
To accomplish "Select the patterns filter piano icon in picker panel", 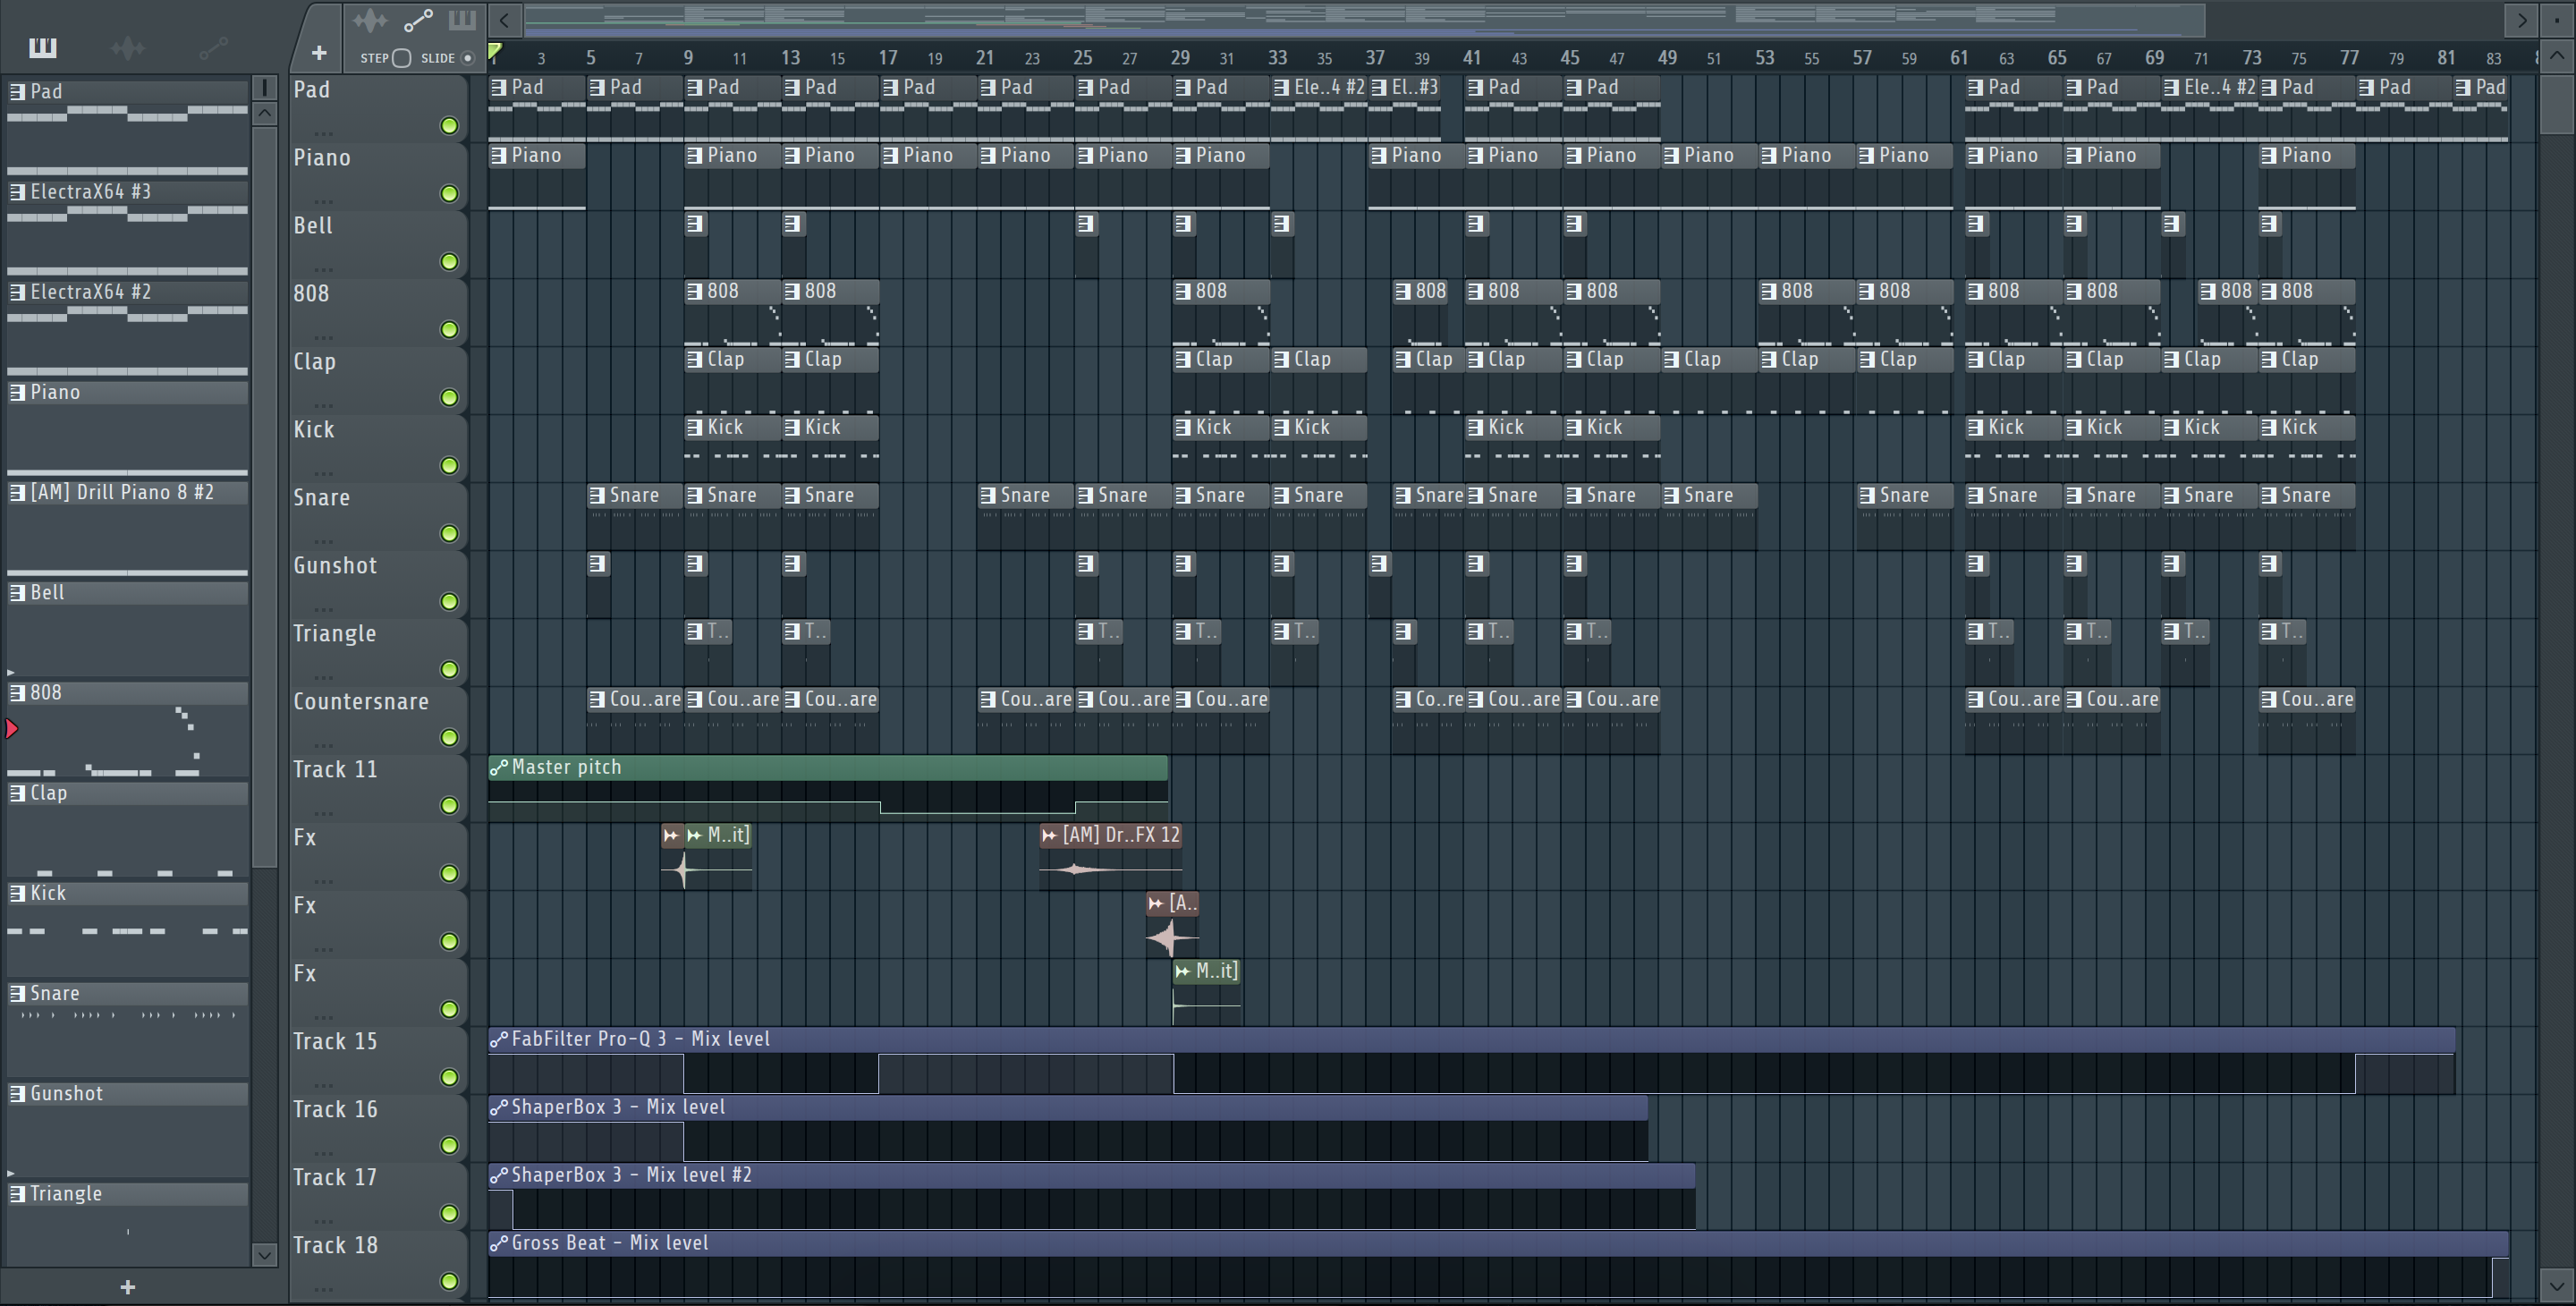I will [x=43, y=47].
